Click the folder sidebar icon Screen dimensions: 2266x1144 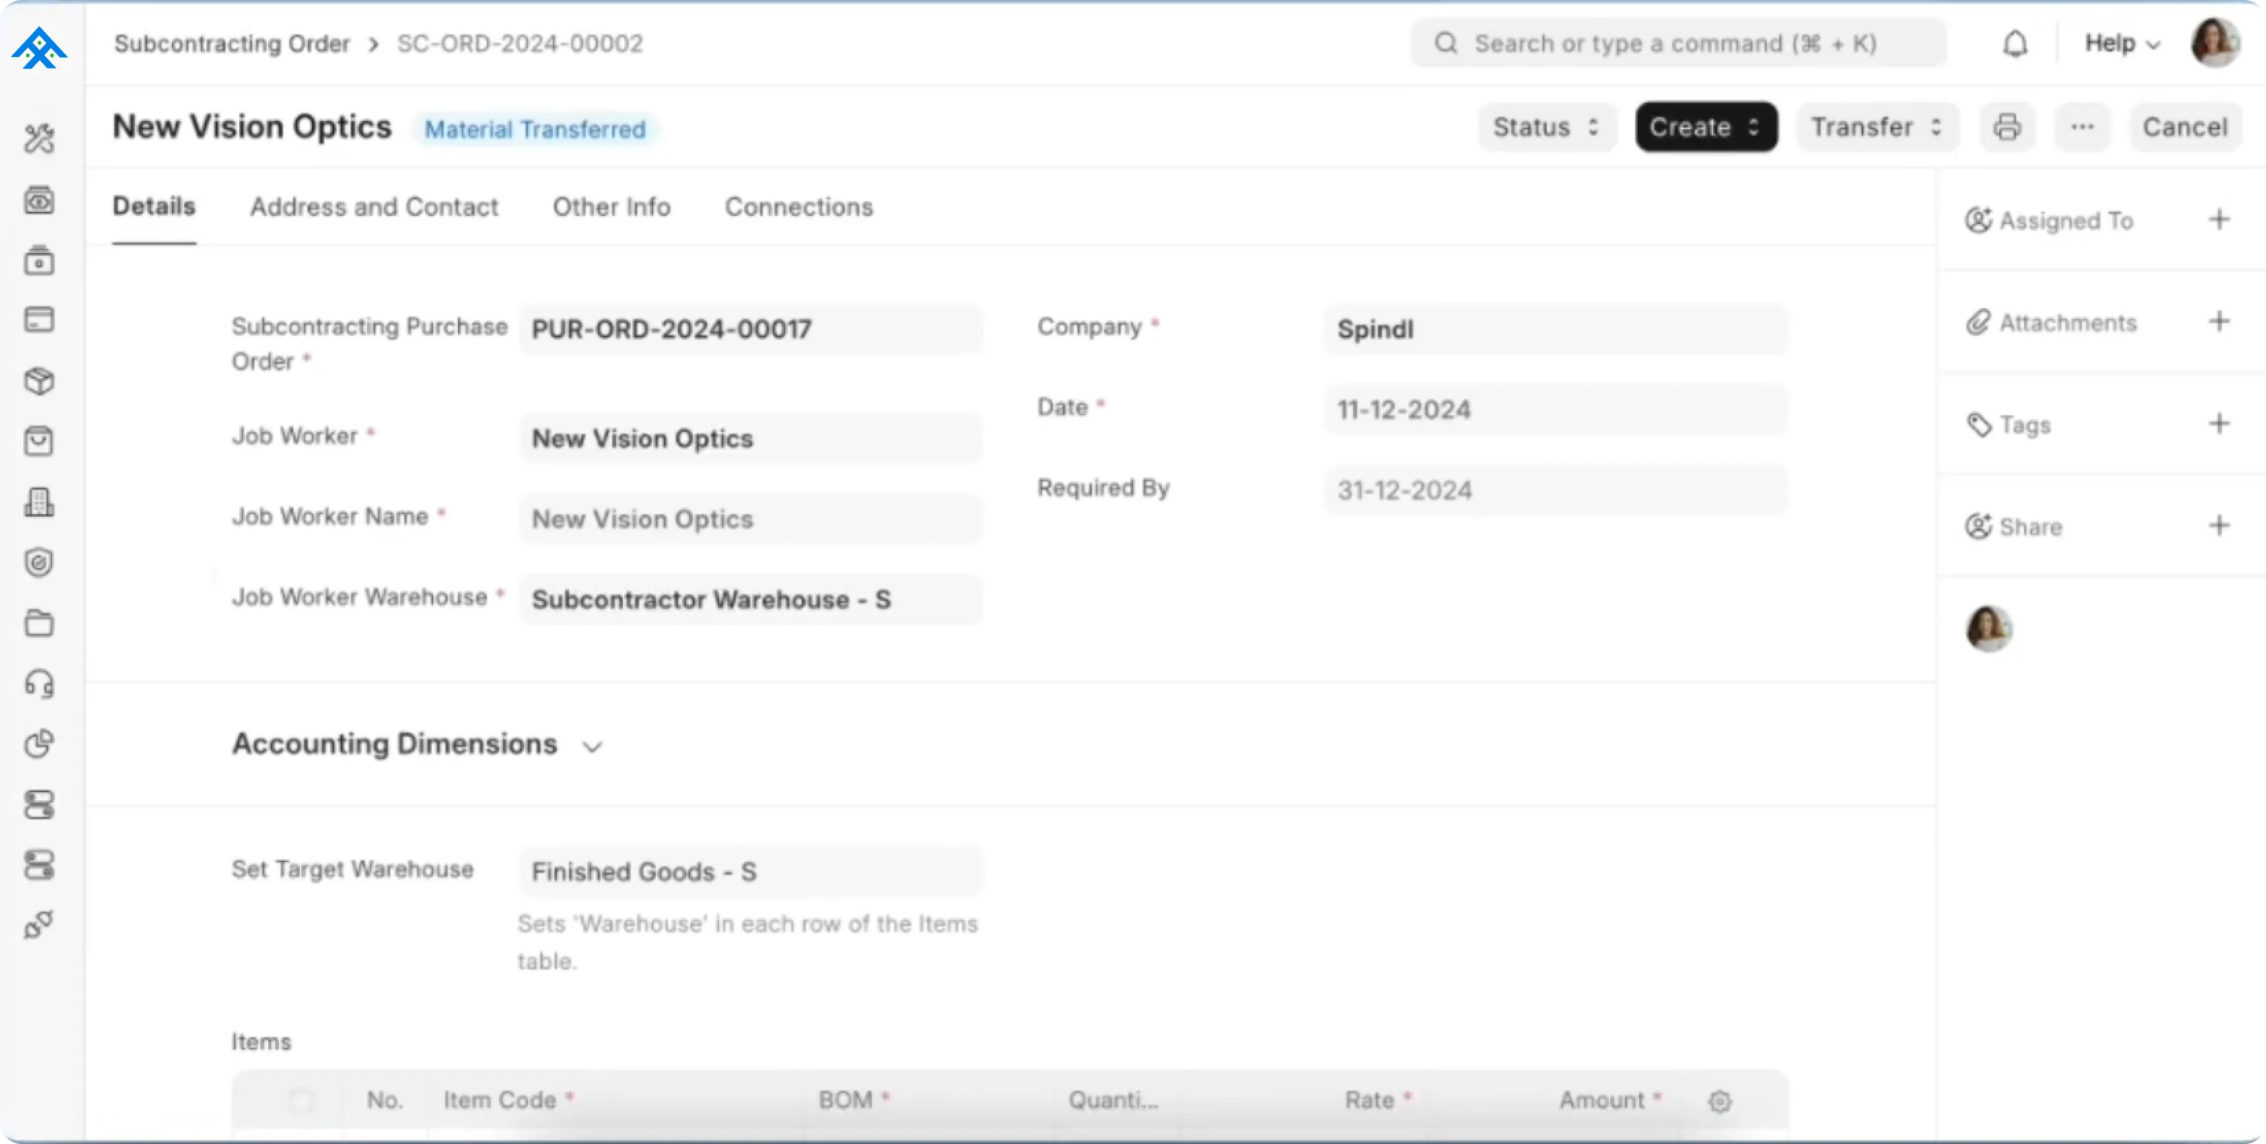click(x=38, y=624)
